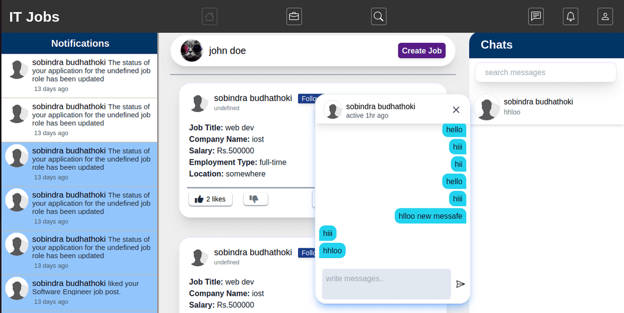Open the second unhighlighted application status notification
624x313 pixels.
pos(80,120)
